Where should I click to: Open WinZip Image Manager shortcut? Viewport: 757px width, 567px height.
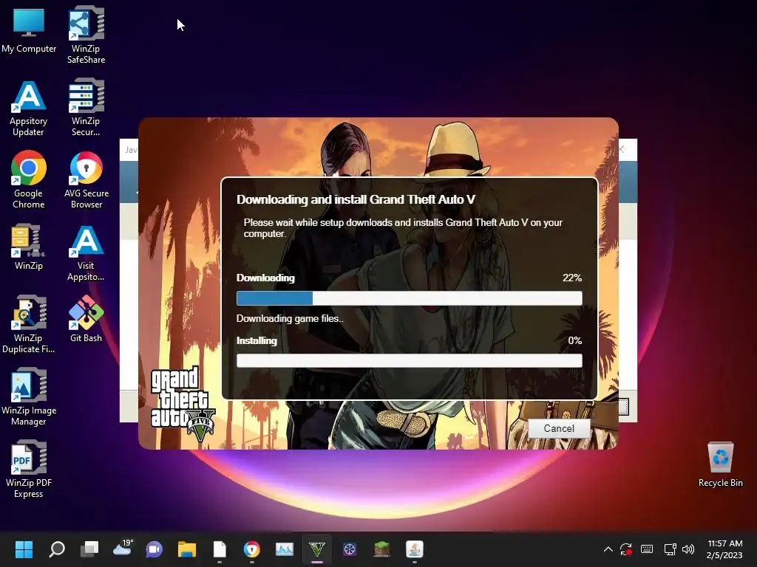tap(29, 396)
